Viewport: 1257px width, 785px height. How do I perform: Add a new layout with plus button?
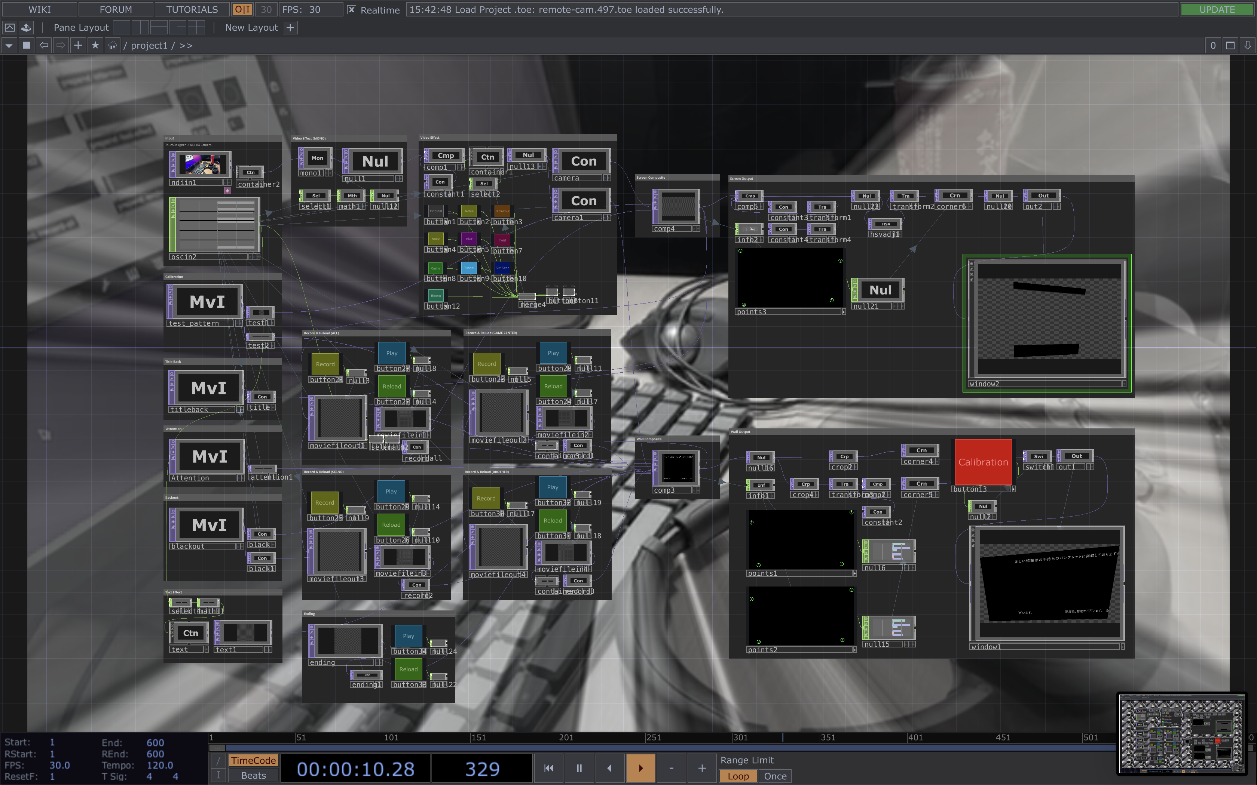[290, 28]
